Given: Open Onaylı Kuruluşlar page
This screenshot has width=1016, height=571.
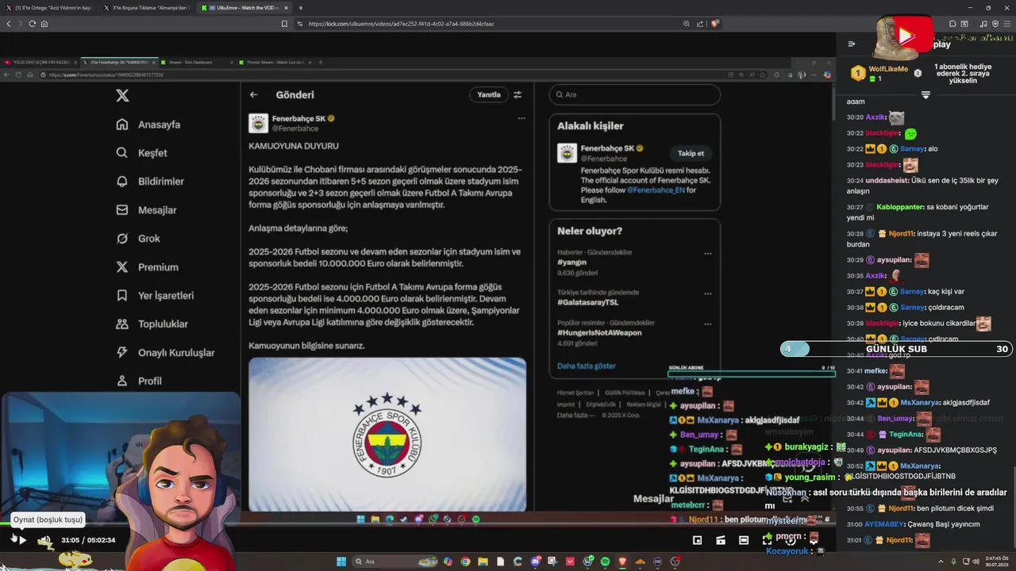Looking at the screenshot, I should tap(165, 353).
